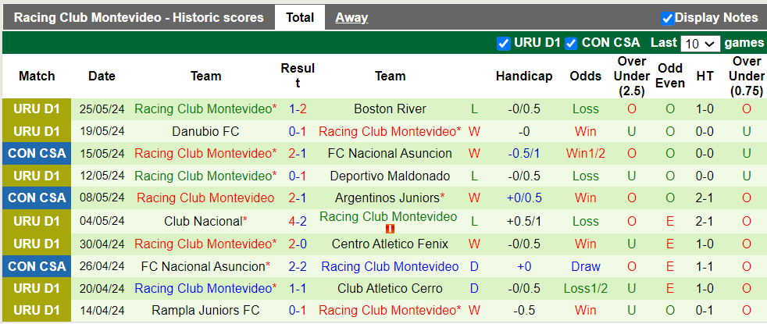Open the 4-2 Club Nacional match score
This screenshot has height=324, width=767.
tap(298, 221)
